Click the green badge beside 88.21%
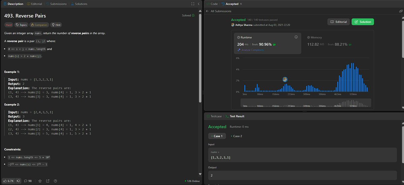 pos(350,44)
